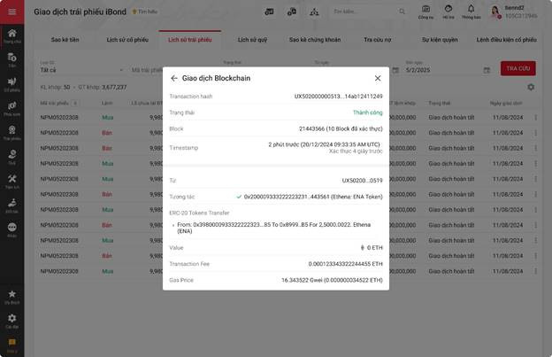Click the hierarchy tree icon in header

(x=314, y=12)
